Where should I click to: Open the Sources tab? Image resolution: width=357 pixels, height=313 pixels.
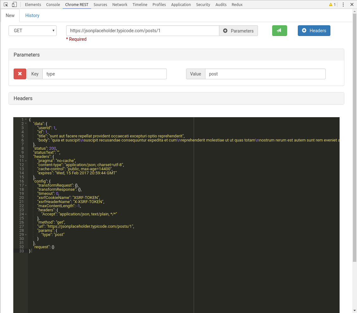click(100, 4)
